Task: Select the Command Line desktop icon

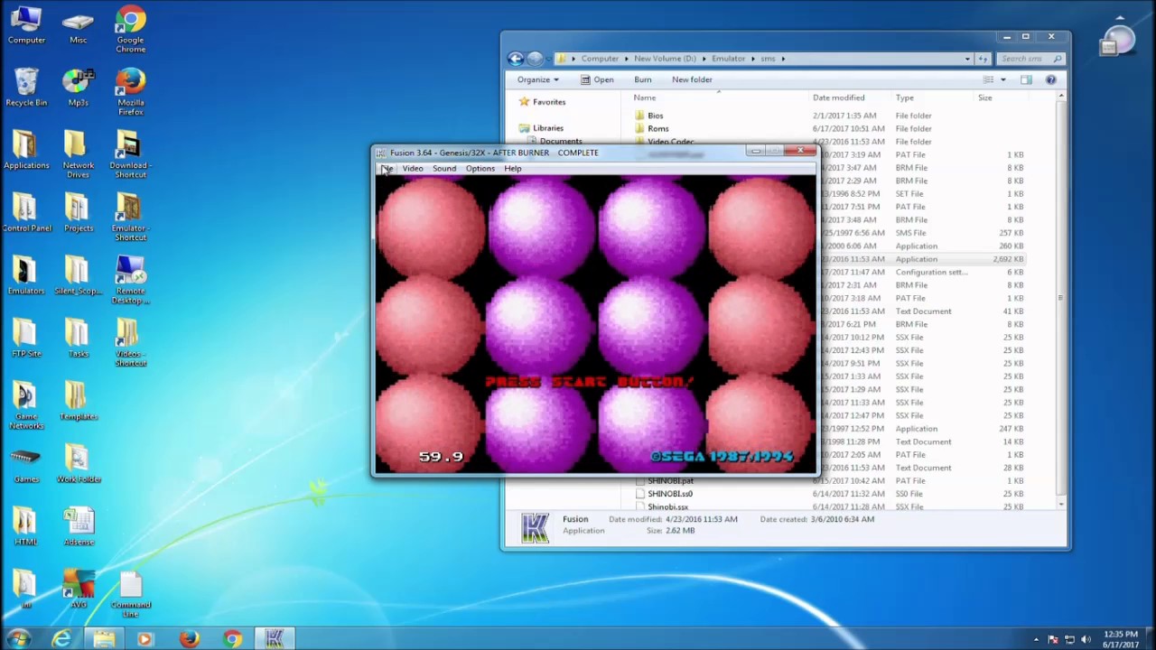Action: pos(130,594)
